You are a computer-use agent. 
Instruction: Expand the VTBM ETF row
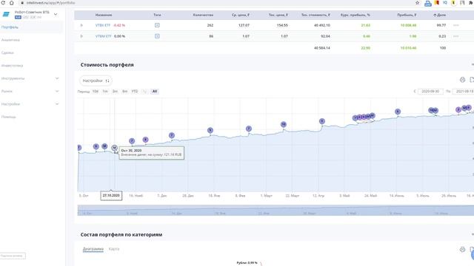pyautogui.click(x=81, y=36)
